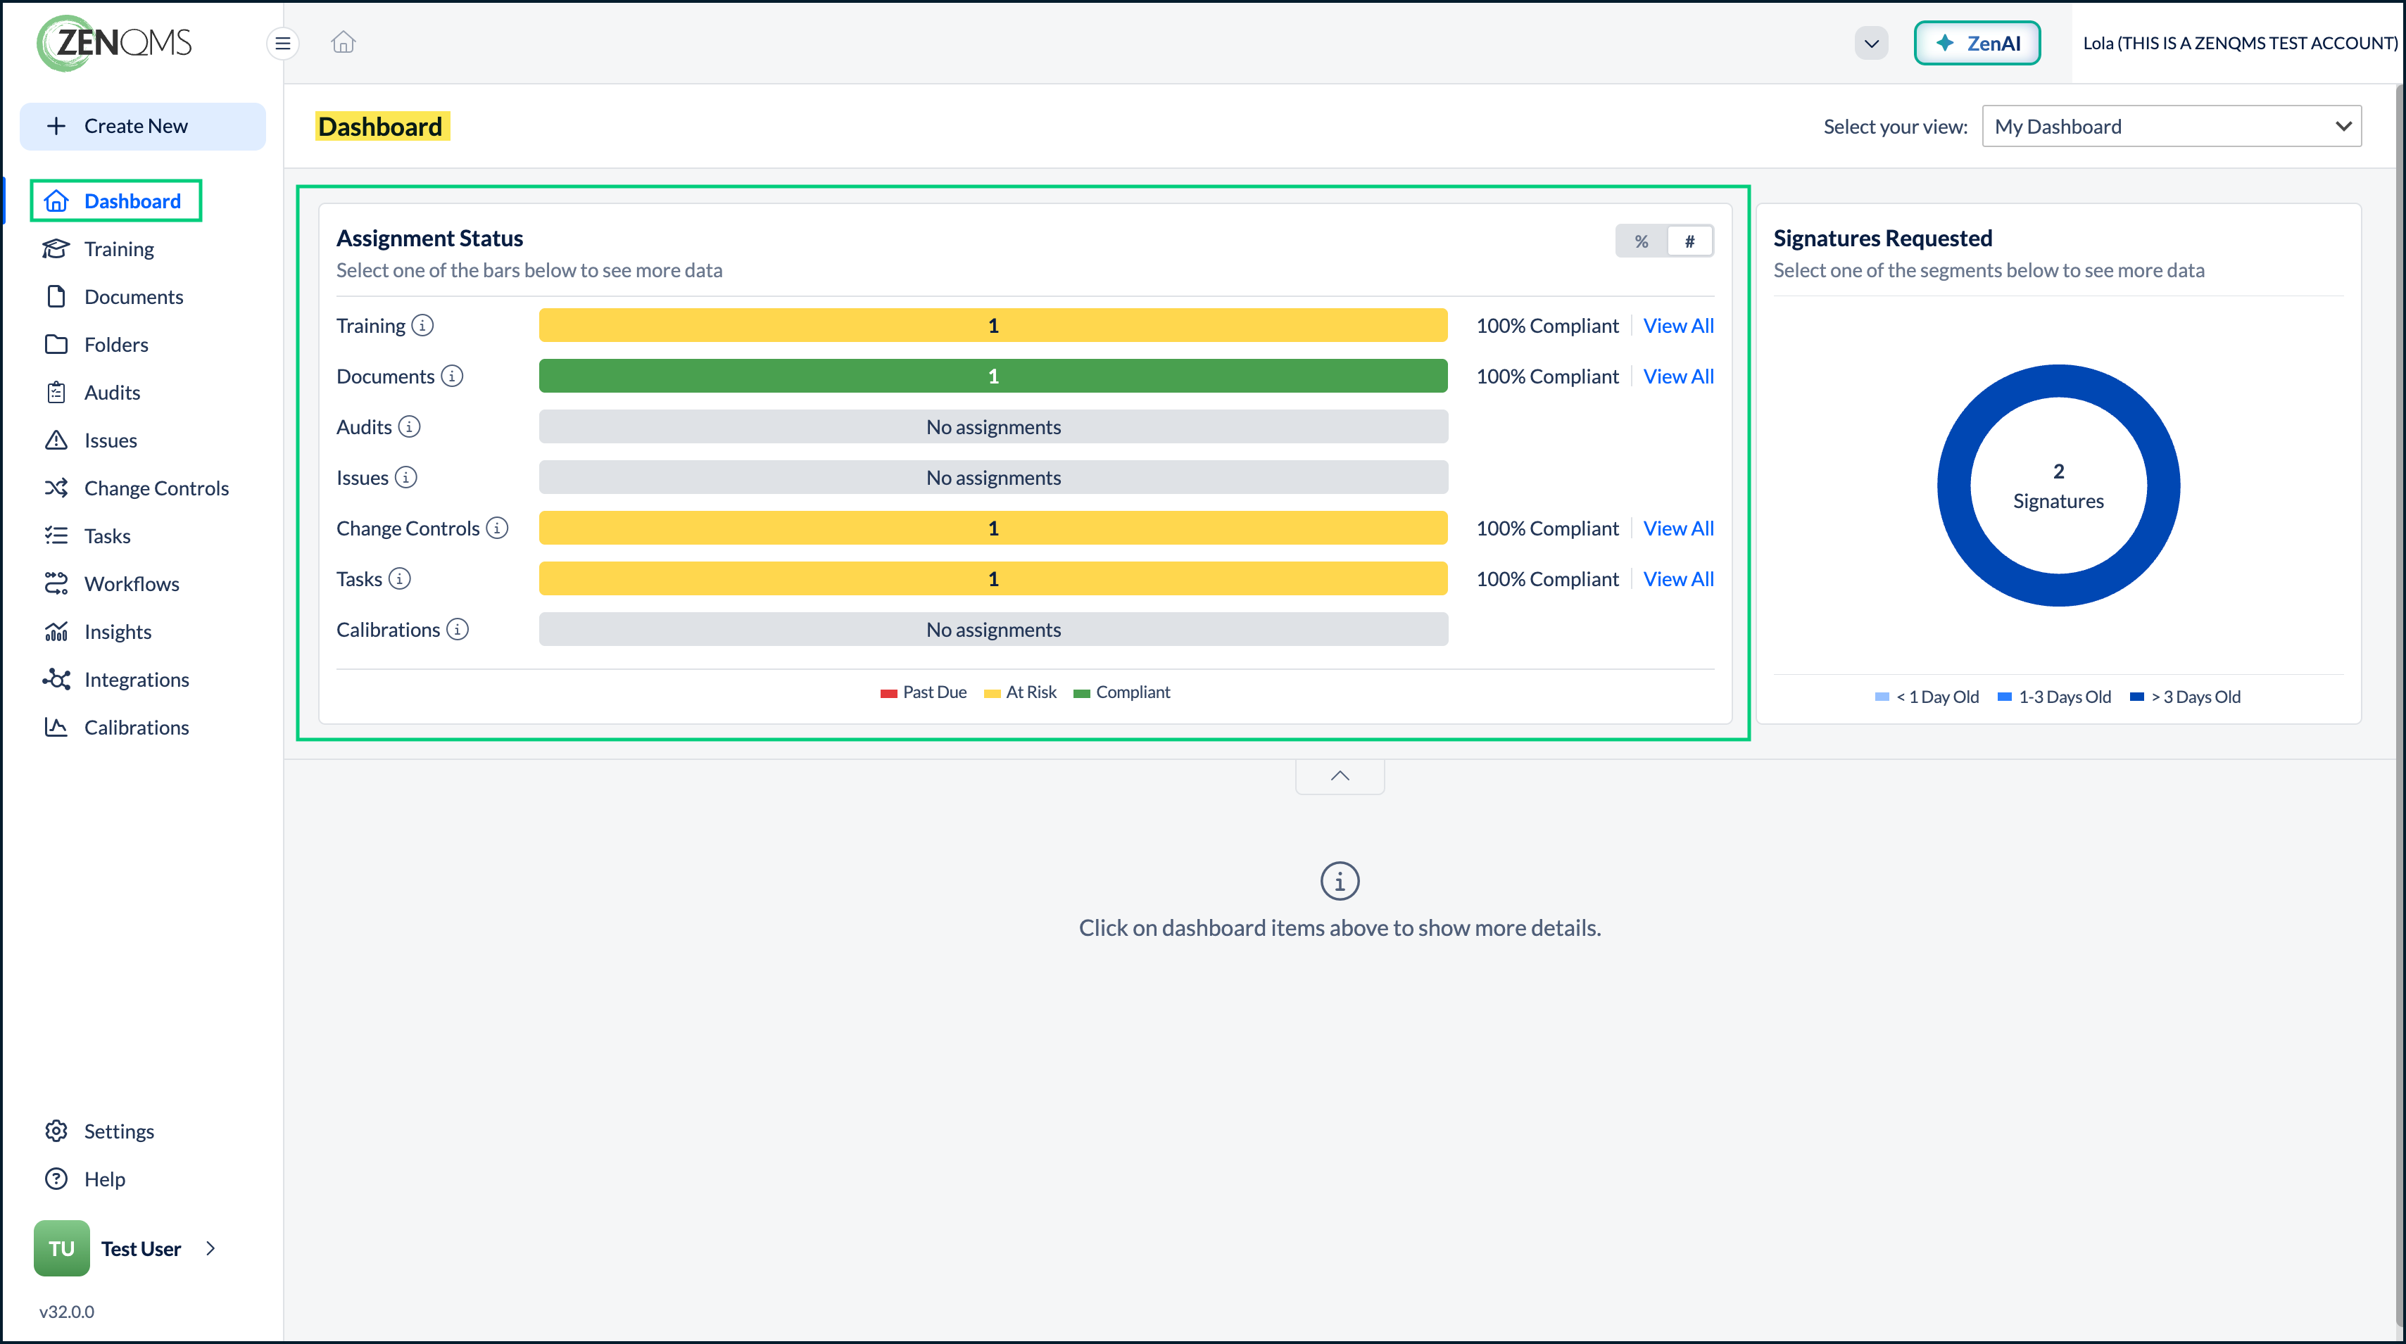Screen dimensions: 2406x1344
Task: Open info tooltip next to Calibrations row
Action: 458,630
